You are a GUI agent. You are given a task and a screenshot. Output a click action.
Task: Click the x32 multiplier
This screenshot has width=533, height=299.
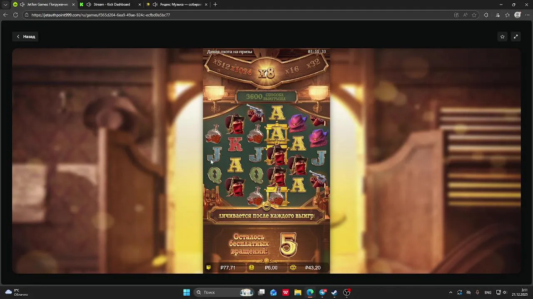click(x=313, y=64)
